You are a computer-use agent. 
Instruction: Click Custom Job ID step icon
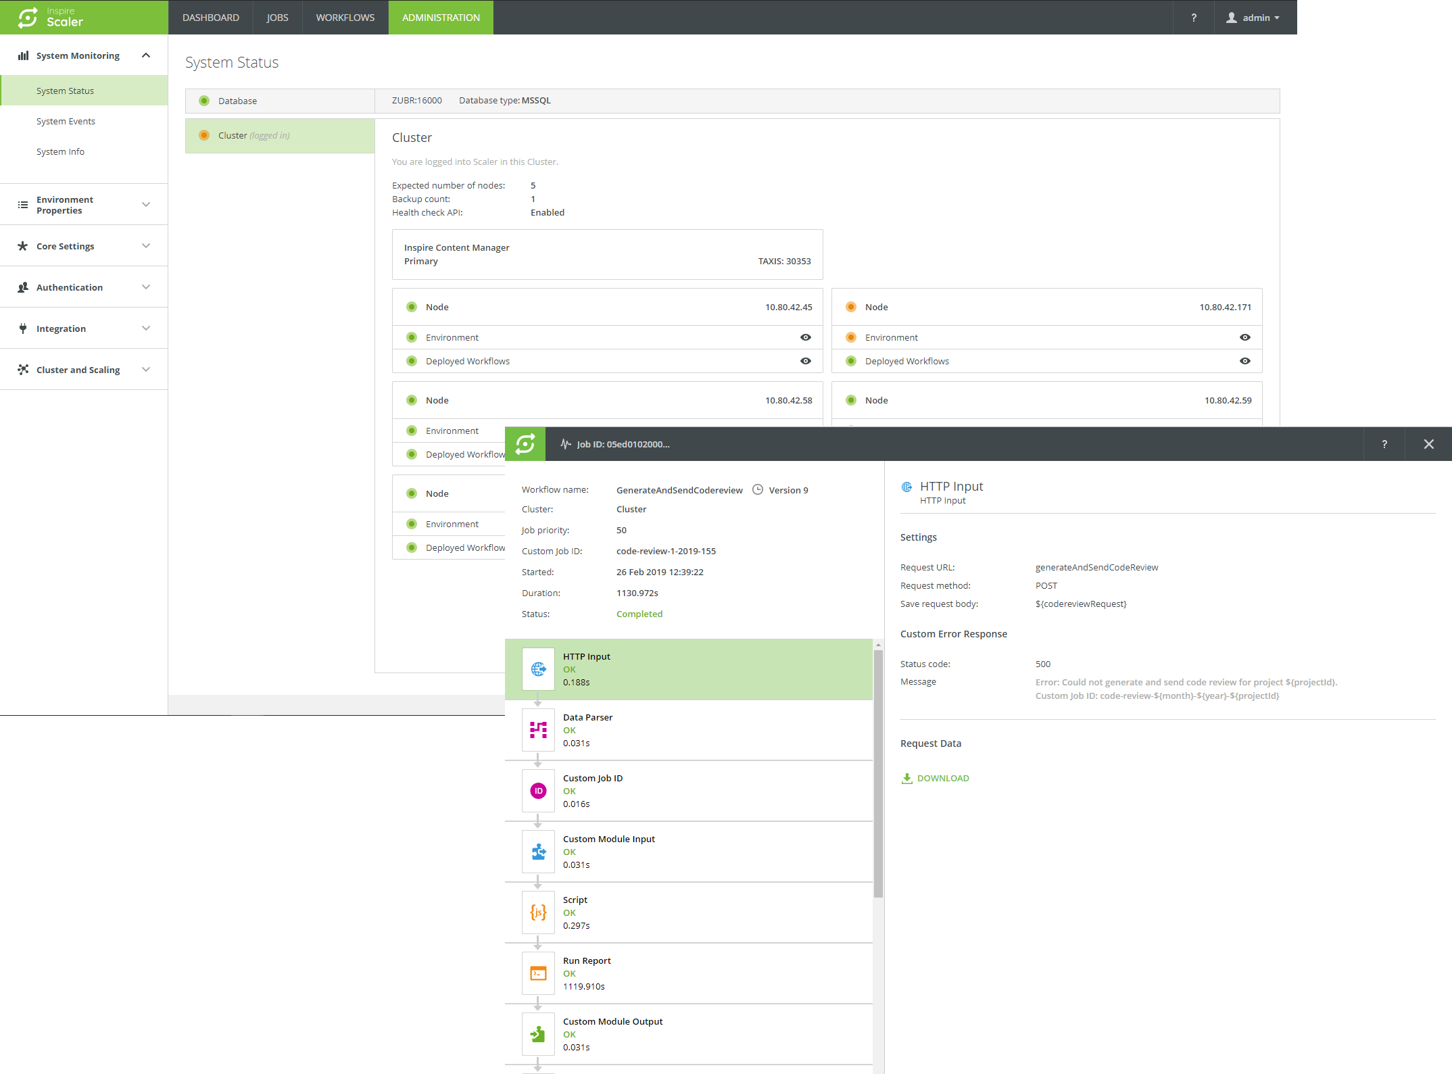click(538, 791)
